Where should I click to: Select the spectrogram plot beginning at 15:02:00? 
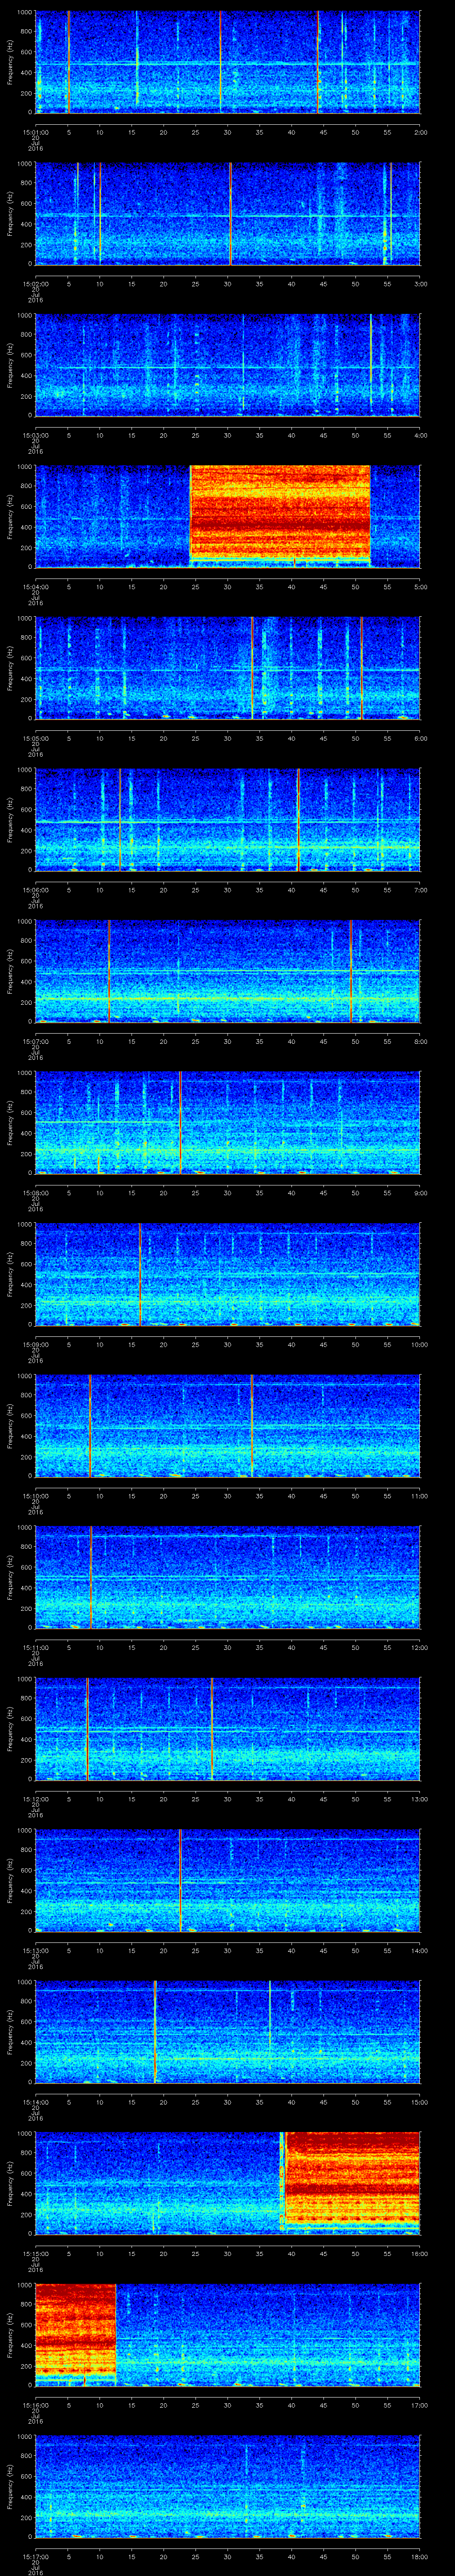[227, 214]
